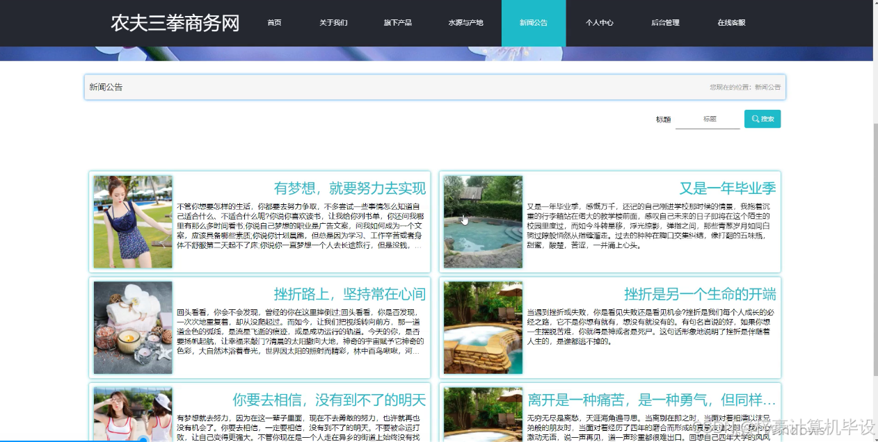Viewport: 878px width, 442px height.
Task: Click thumbnail of 你要去相信 article
Action: pyautogui.click(x=133, y=414)
